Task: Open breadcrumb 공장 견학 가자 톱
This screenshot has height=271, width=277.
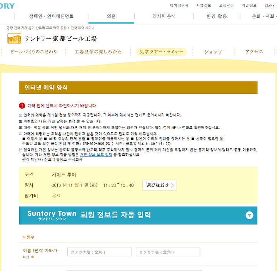Action: coord(19,28)
